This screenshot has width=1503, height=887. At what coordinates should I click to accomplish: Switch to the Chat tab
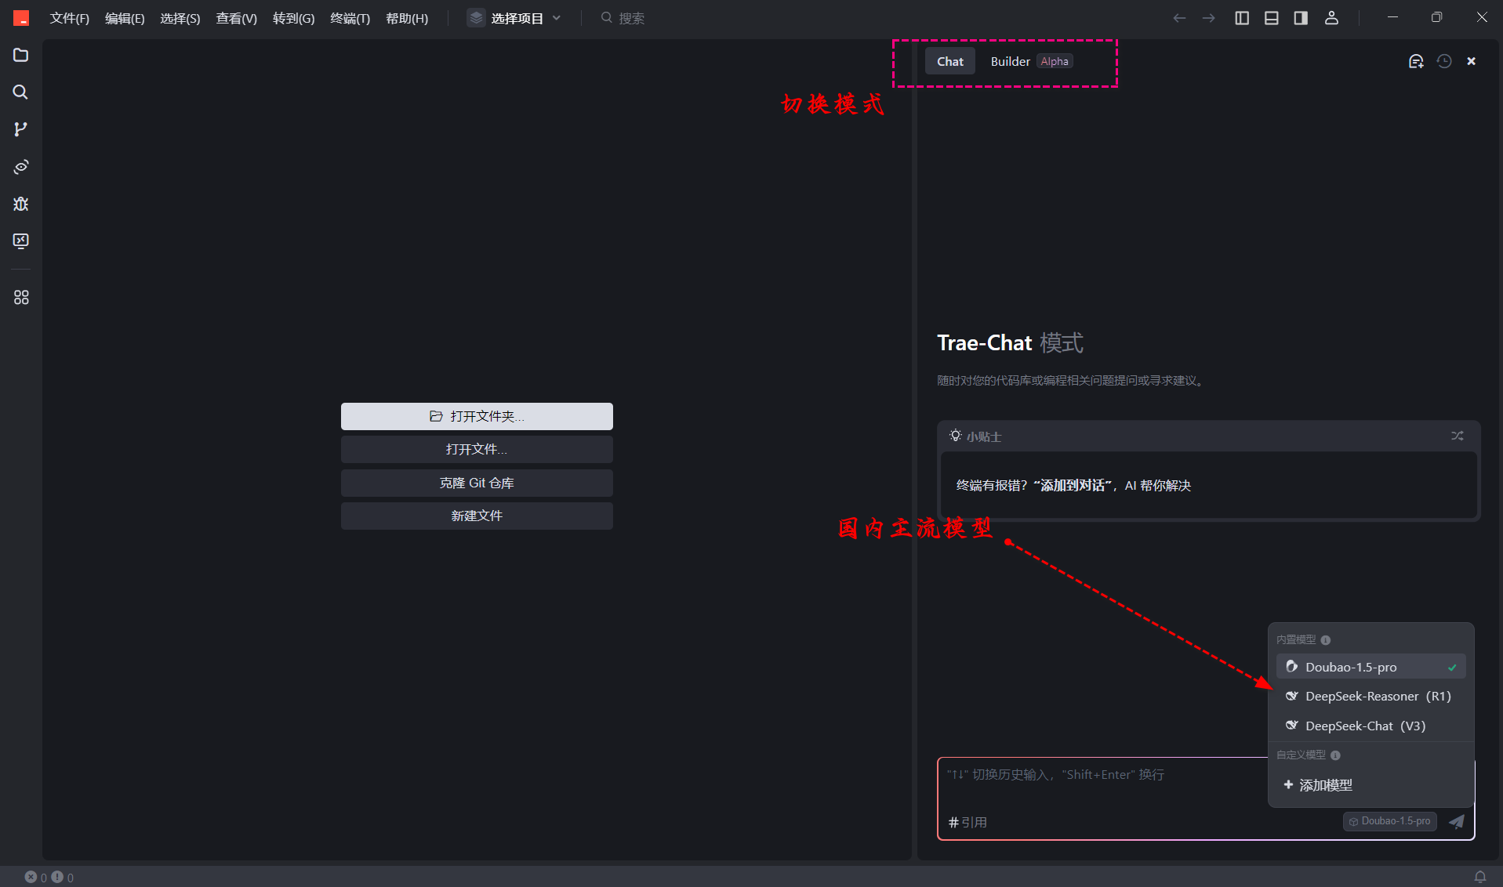pyautogui.click(x=950, y=61)
